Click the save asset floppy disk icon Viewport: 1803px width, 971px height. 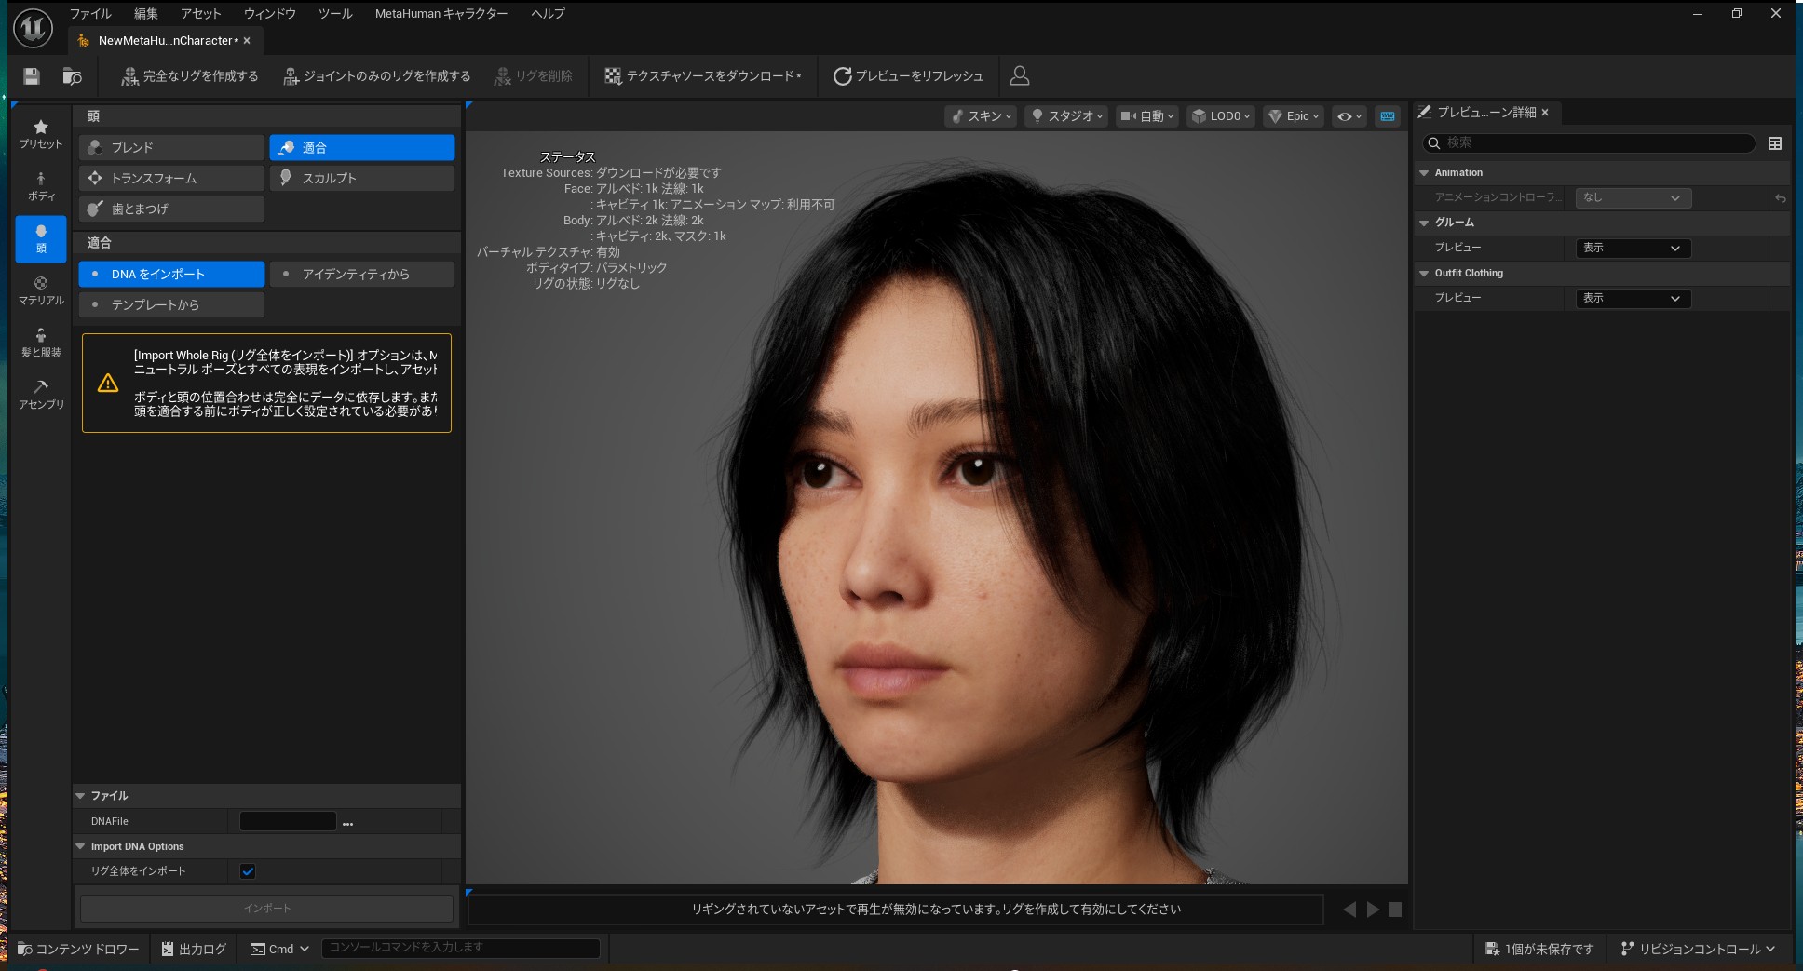(32, 76)
